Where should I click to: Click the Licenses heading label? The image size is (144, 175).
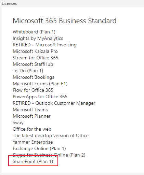(9, 3)
